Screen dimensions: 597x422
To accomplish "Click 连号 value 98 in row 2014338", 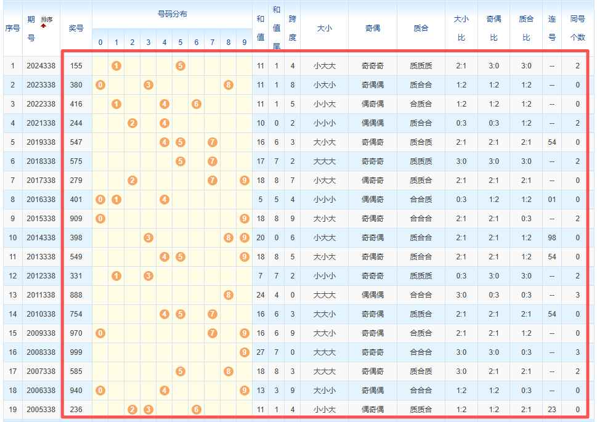I will click(552, 238).
